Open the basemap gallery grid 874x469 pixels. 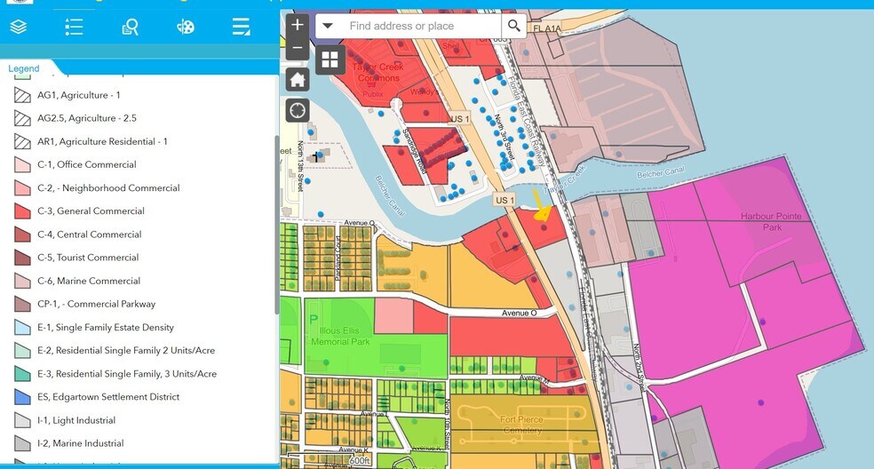(x=330, y=60)
